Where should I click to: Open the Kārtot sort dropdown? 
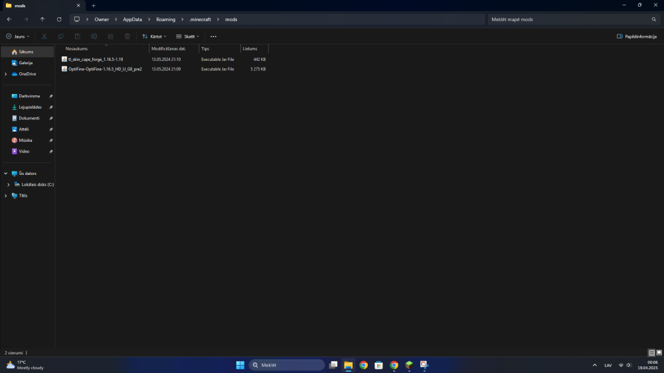point(154,36)
